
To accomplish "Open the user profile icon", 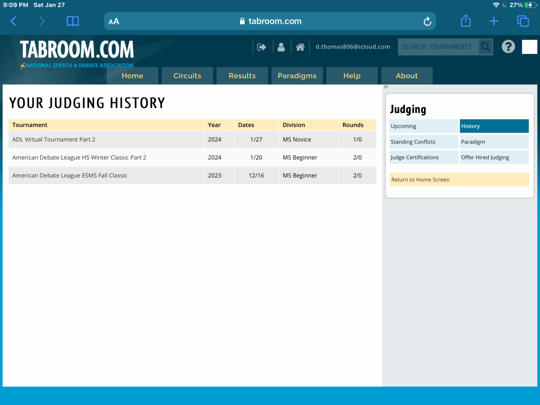I will pos(281,47).
